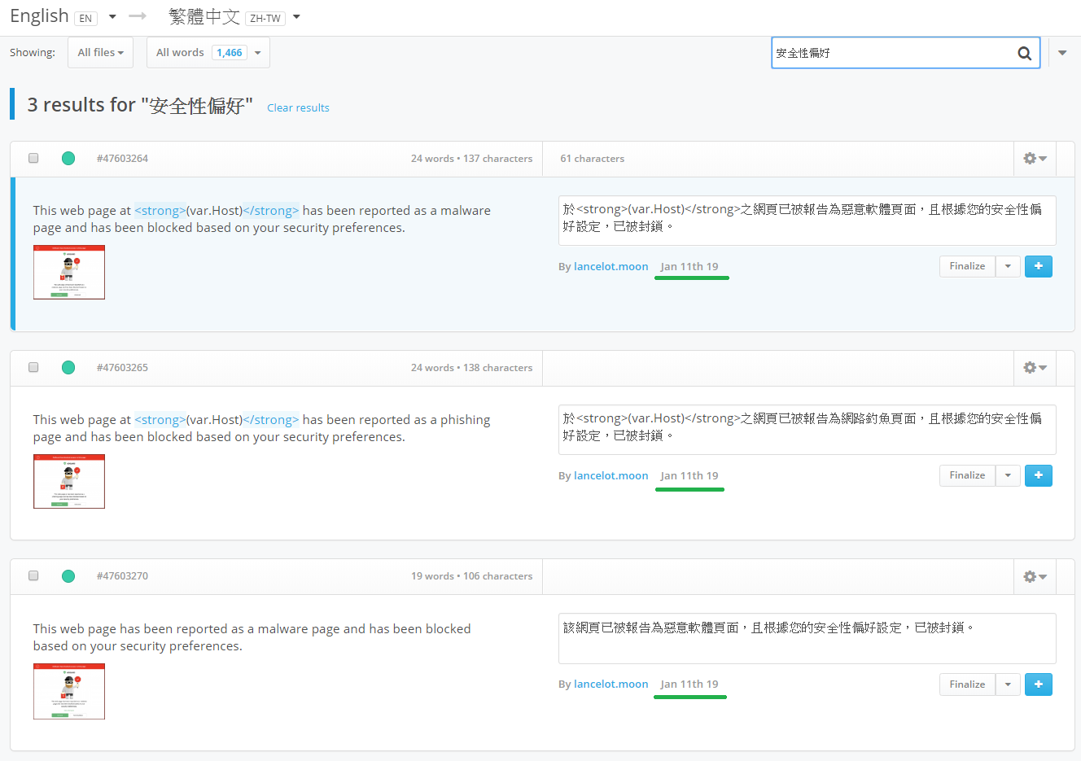Click string ID #47603264
Image resolution: width=1081 pixels, height=761 pixels.
pyautogui.click(x=122, y=159)
